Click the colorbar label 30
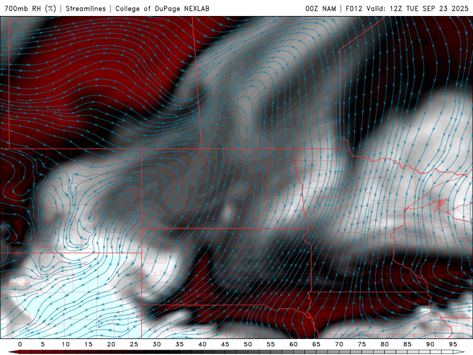 (157, 344)
